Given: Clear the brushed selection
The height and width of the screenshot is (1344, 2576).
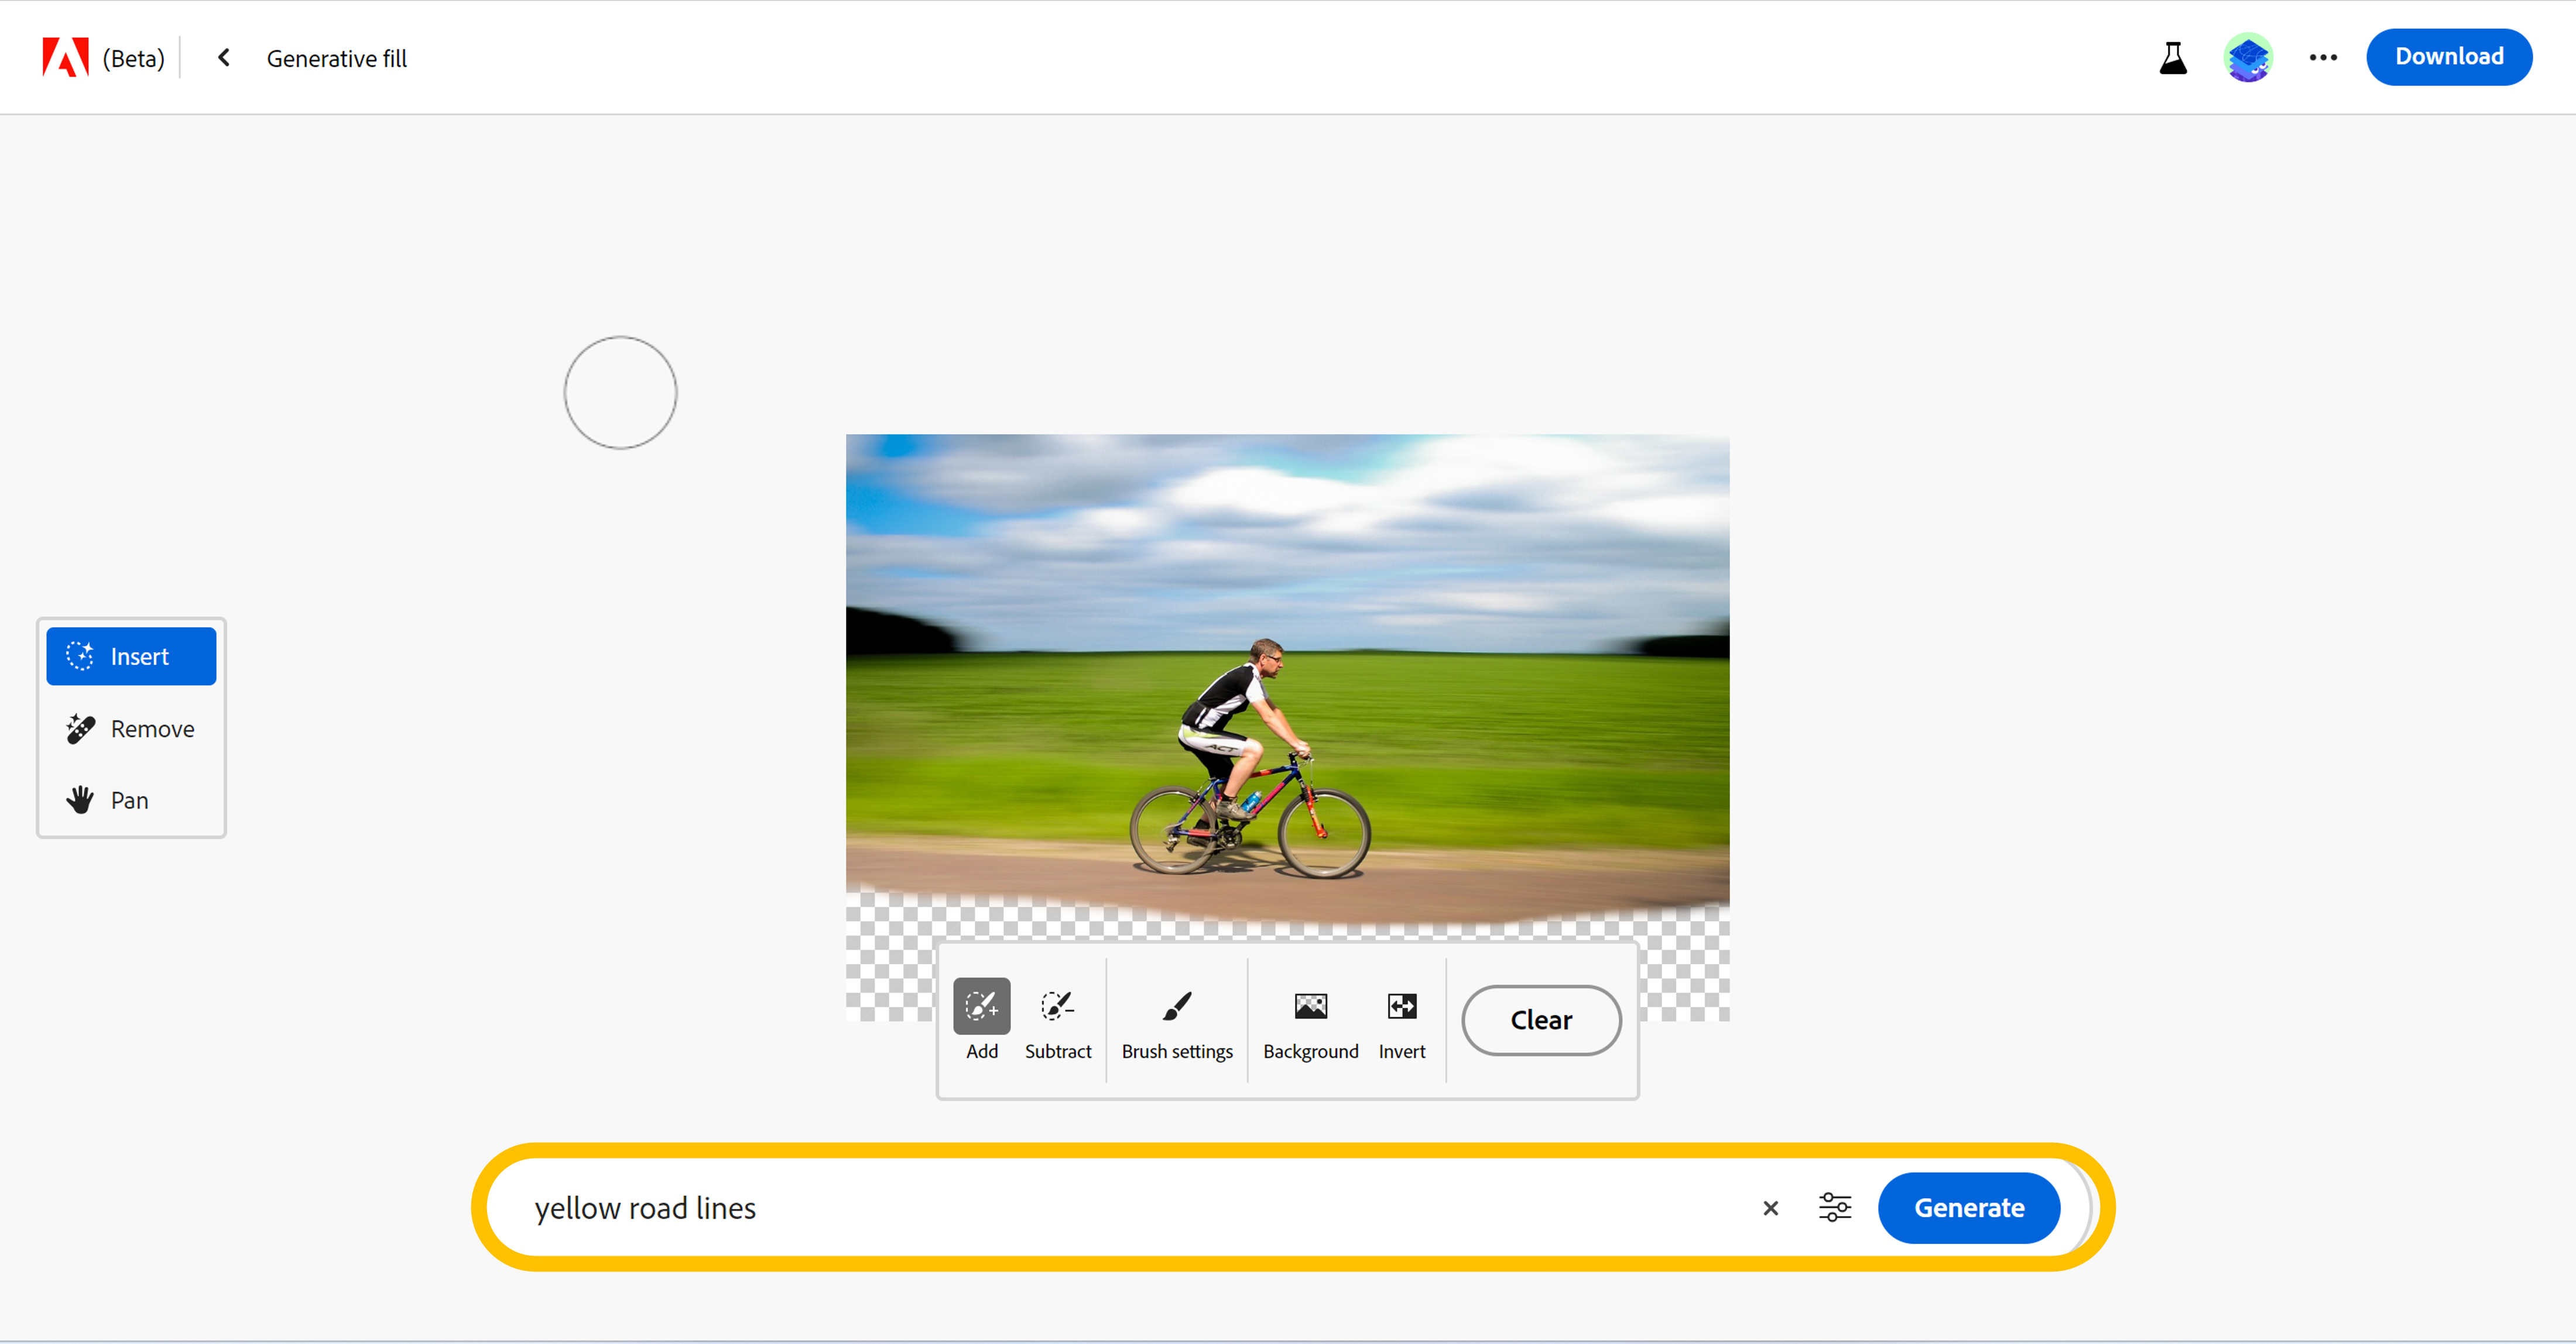Looking at the screenshot, I should [1541, 1020].
